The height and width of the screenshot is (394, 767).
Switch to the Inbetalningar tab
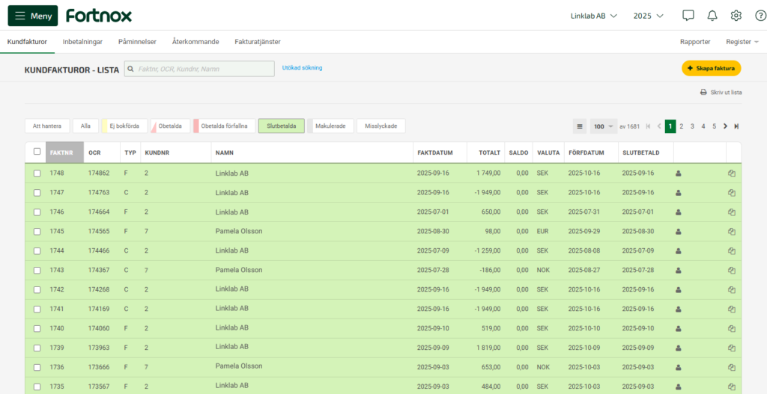tap(82, 42)
